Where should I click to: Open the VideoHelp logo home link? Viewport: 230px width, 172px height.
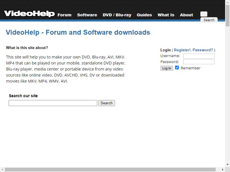(x=29, y=13)
